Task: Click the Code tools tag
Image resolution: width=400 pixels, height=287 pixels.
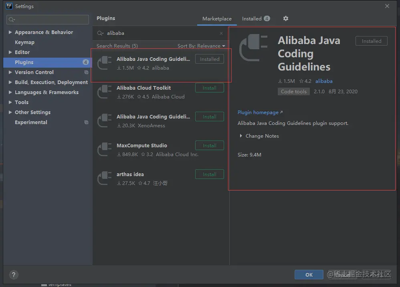Action: tap(294, 91)
